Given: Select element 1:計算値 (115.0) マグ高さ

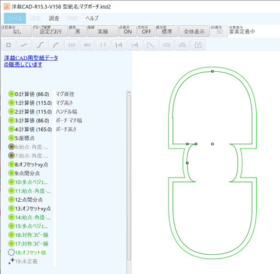Looking at the screenshot, I should pyautogui.click(x=33, y=103).
